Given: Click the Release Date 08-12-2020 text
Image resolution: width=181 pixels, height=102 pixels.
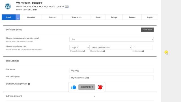Looking at the screenshot, I should point(26,10).
